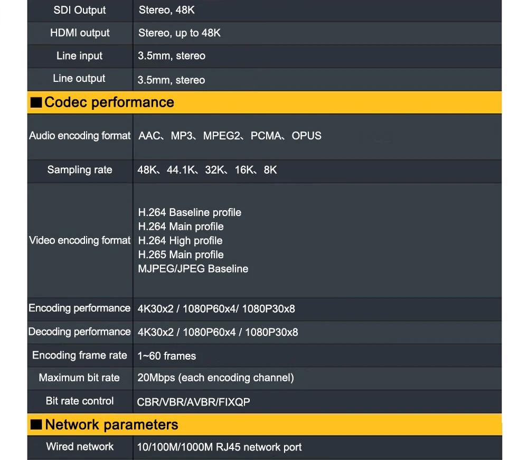
Task: Click the Audio encoding format label
Action: point(80,136)
